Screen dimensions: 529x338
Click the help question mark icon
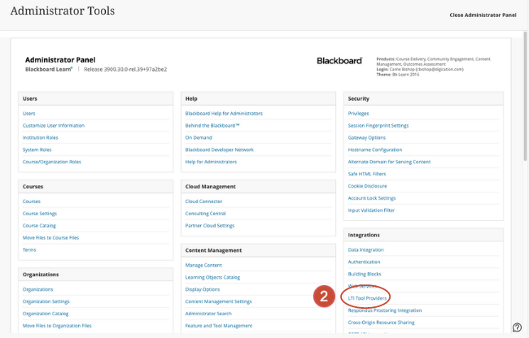tap(517, 327)
